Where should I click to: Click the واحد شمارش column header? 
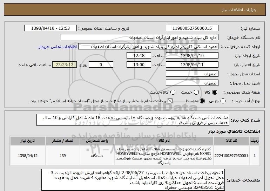coord(97,141)
